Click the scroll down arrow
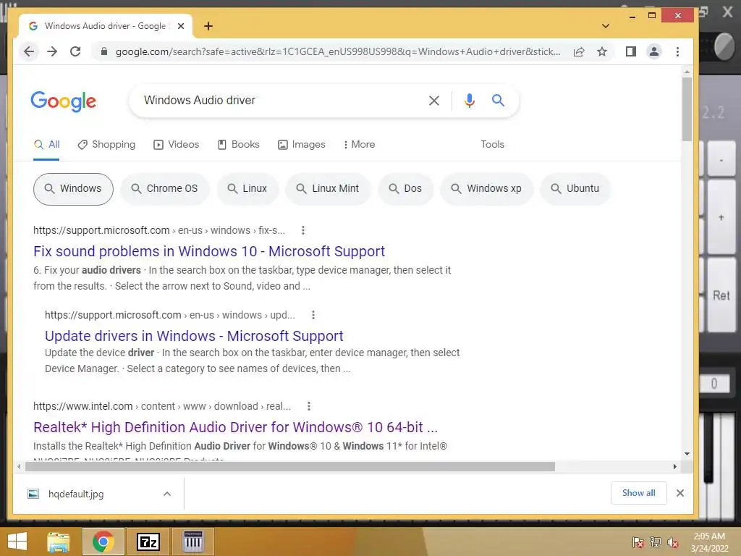 pos(687,454)
